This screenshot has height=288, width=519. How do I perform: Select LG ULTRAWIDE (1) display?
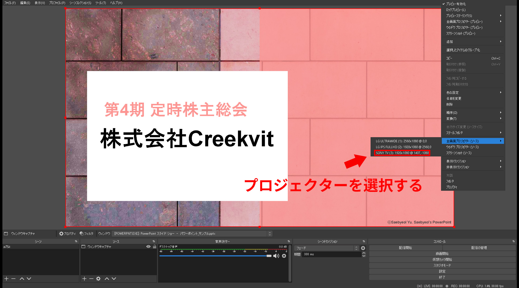click(x=401, y=141)
